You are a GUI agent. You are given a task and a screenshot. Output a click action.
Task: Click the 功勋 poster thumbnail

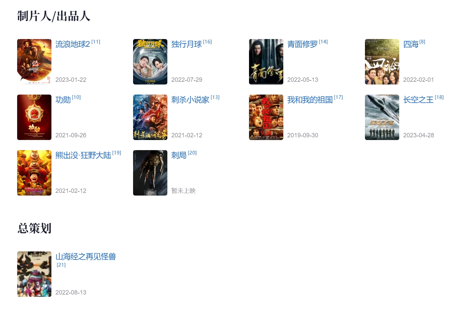coord(34,117)
